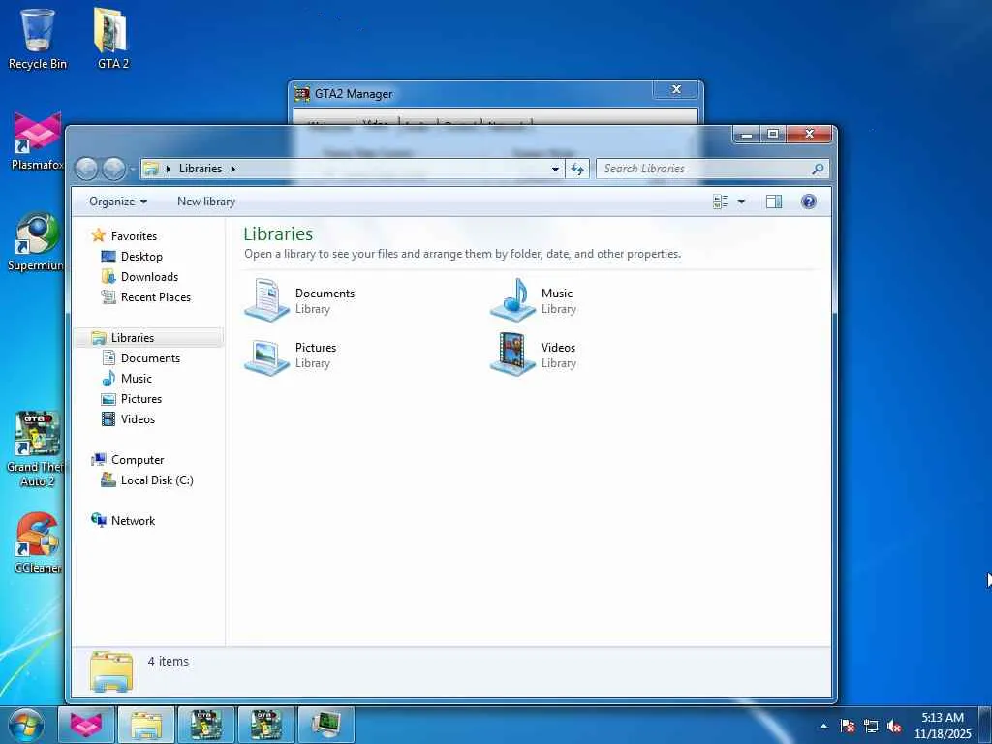Click the GTA2 Manager title bar icon
This screenshot has width=992, height=744.
[302, 94]
